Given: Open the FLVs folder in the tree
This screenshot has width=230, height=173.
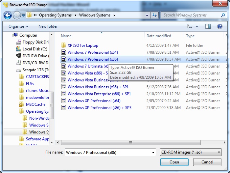Looking at the screenshot, I should point(30,84).
